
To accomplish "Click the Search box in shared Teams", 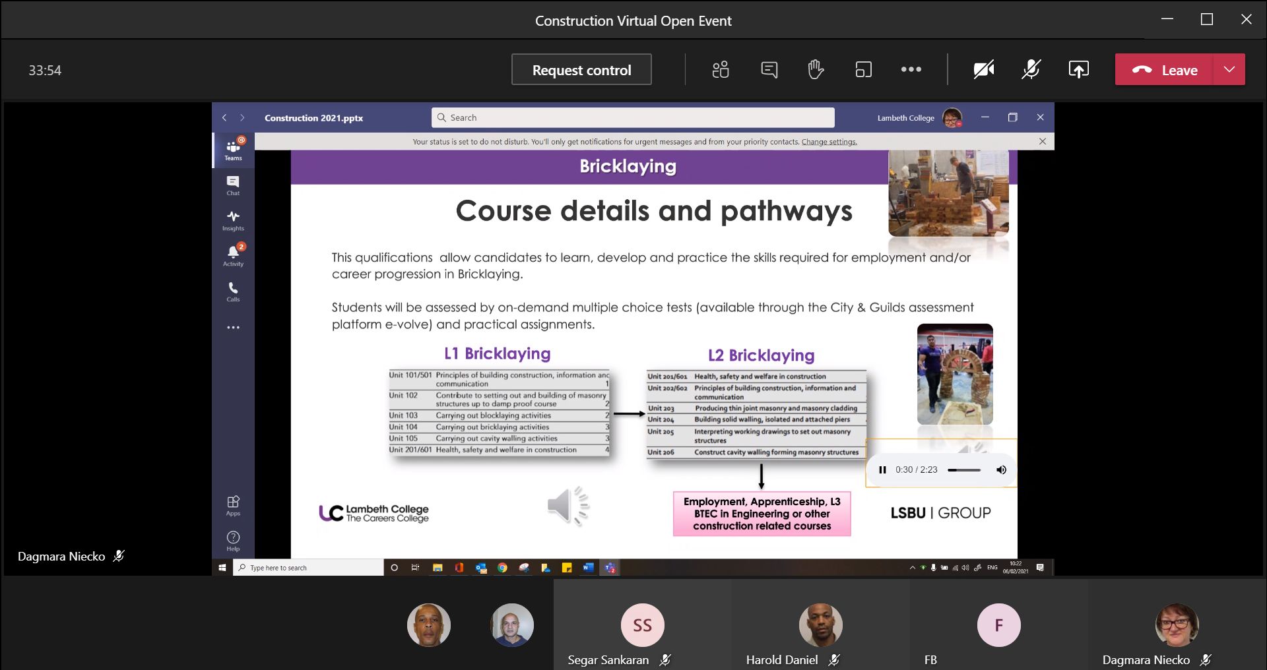I will pos(633,117).
